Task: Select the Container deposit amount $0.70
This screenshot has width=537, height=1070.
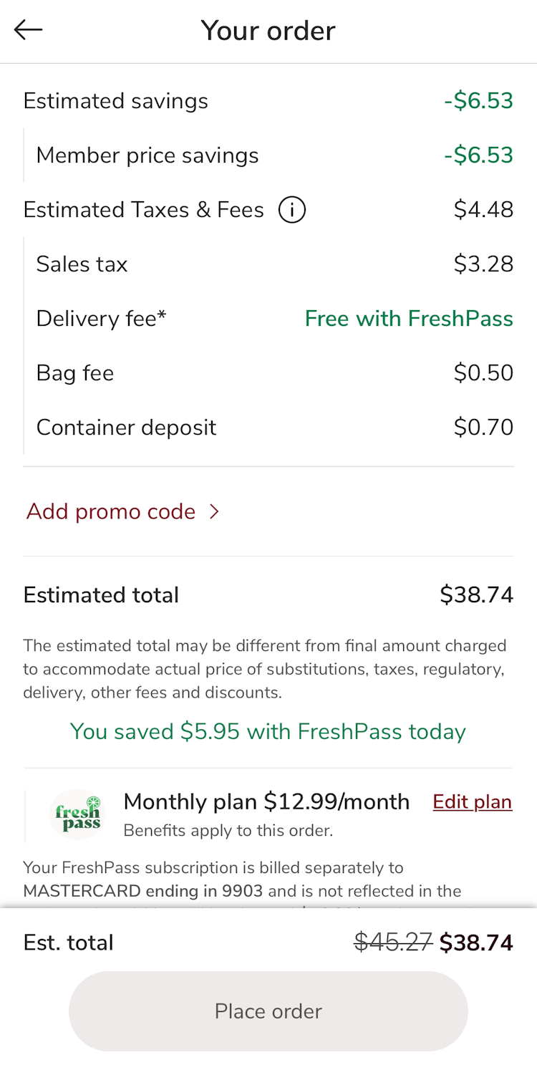Action: click(483, 428)
